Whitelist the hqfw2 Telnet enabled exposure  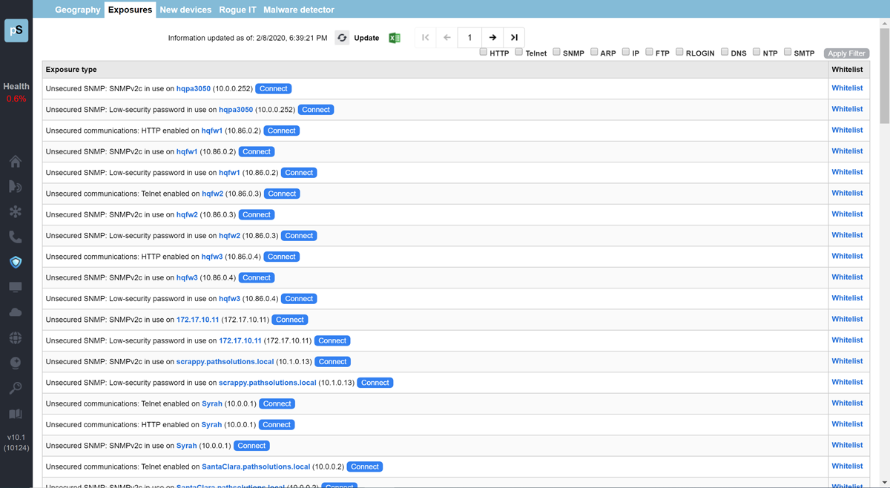847,193
